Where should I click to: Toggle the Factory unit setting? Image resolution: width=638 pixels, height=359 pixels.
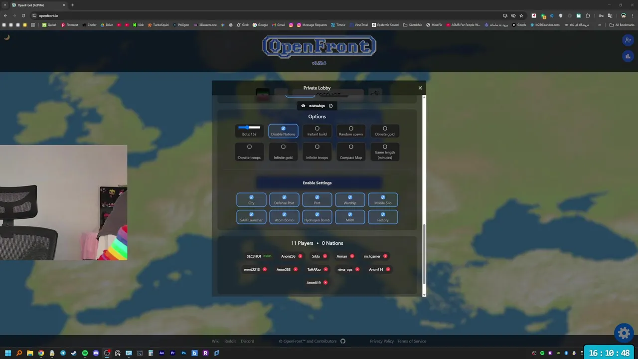[383, 217]
